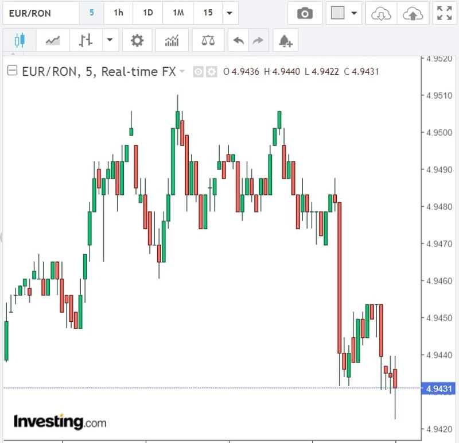Viewport: 459px width, 443px height.
Task: Click the compare symbols scale icon
Action: (208, 41)
